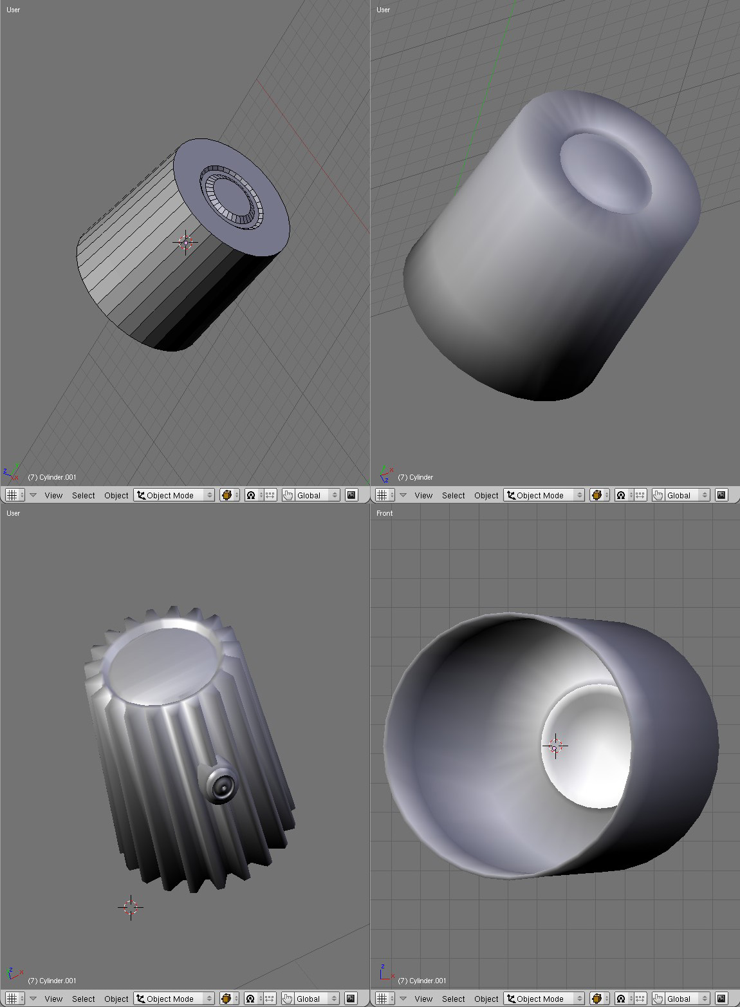
Task: Toggle 3D manipulator hand in gear model viewport
Action: (x=288, y=999)
